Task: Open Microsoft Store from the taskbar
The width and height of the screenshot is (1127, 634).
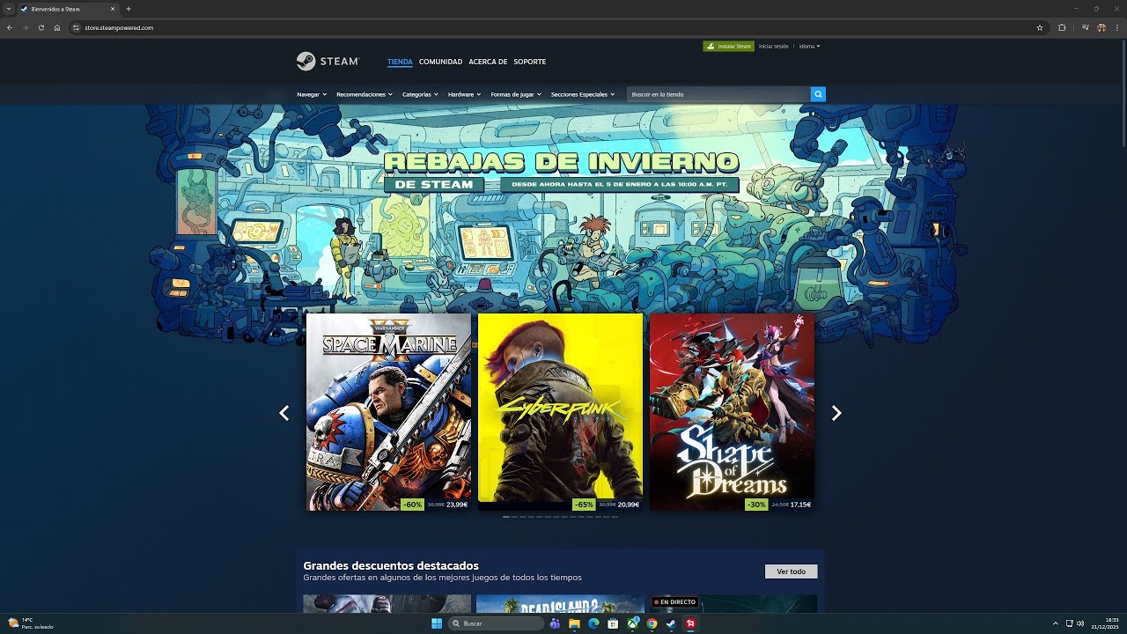Action: [x=613, y=623]
